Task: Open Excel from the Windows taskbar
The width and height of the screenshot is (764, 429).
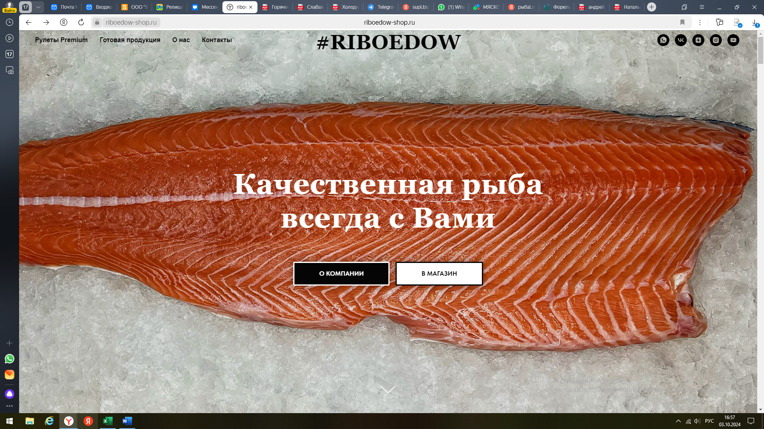Action: 108,421
